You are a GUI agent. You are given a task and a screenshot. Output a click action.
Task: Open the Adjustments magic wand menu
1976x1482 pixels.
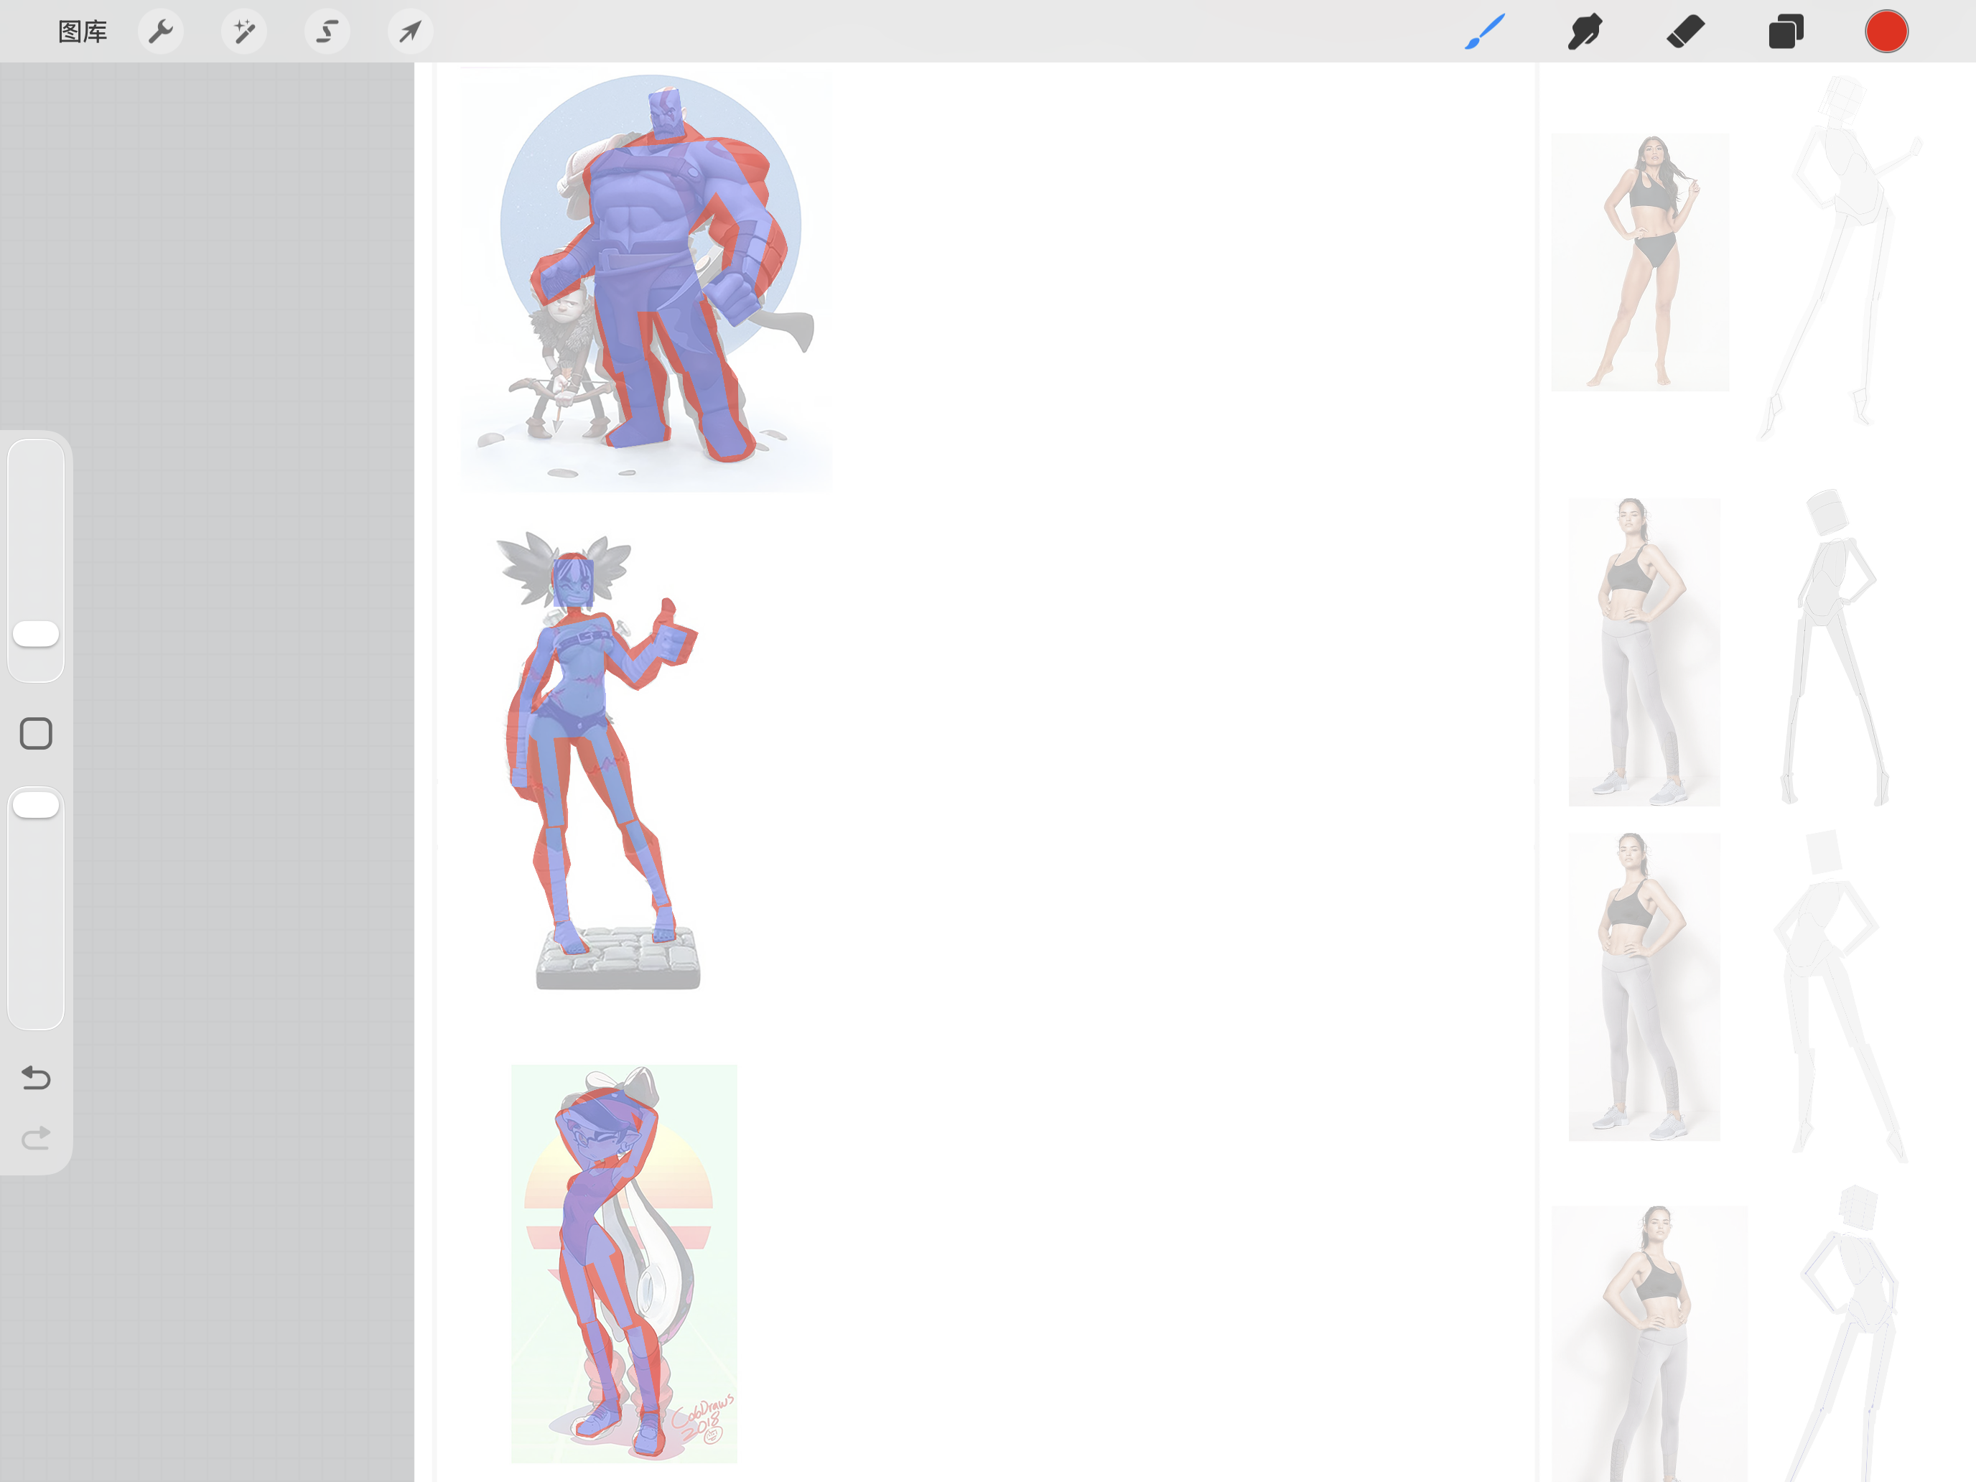[x=244, y=32]
